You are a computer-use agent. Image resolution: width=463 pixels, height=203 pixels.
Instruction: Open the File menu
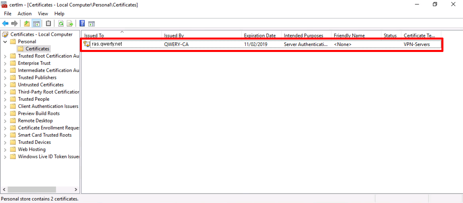pyautogui.click(x=8, y=14)
